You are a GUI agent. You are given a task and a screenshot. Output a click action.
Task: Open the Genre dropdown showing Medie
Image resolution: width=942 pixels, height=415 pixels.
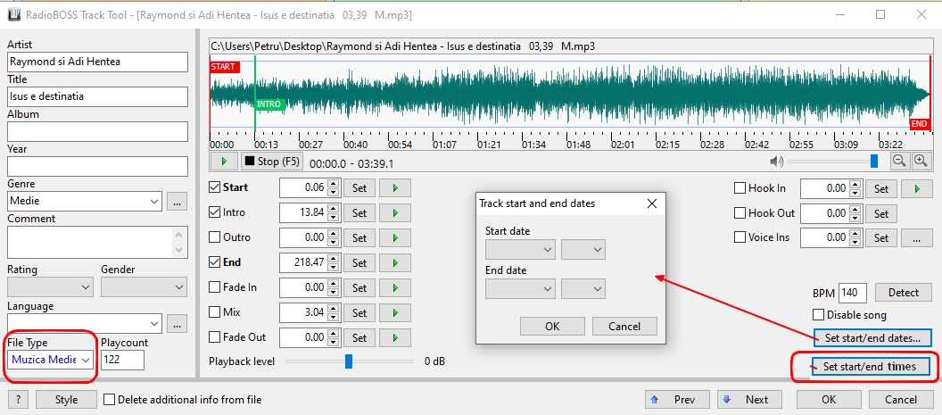pos(85,201)
